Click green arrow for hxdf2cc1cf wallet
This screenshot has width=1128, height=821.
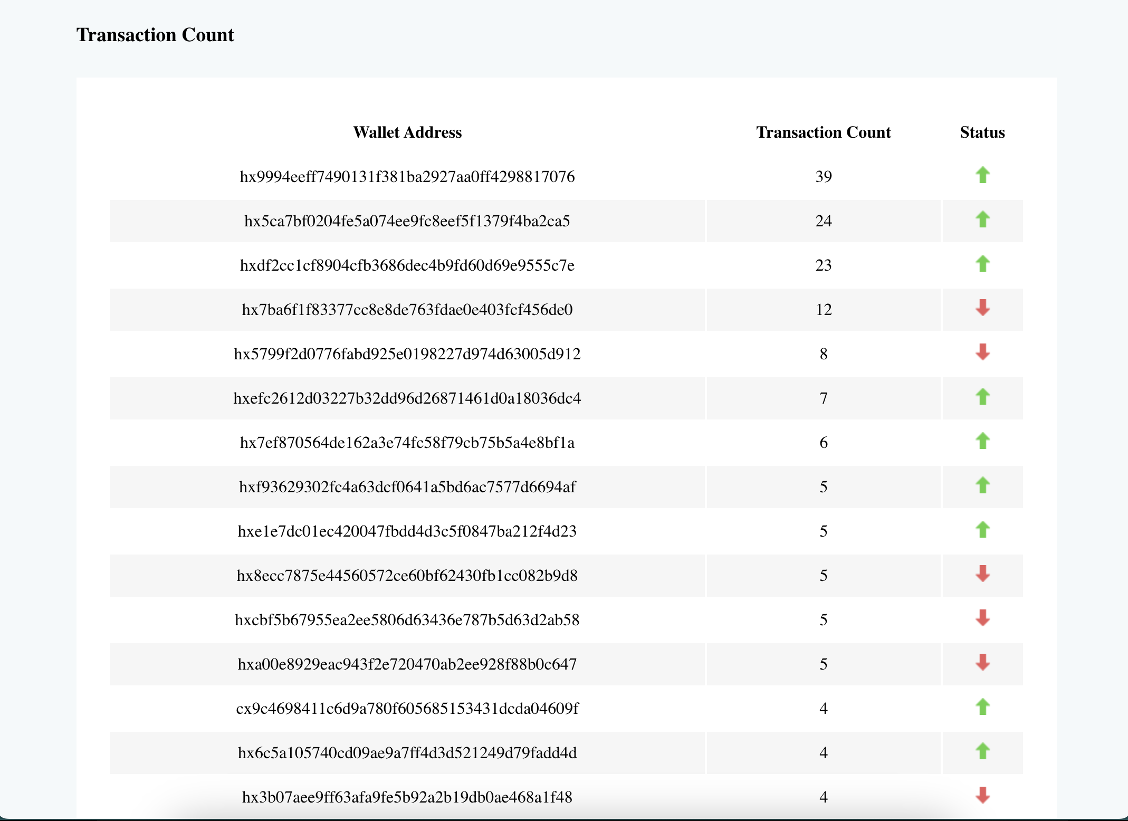(x=982, y=264)
